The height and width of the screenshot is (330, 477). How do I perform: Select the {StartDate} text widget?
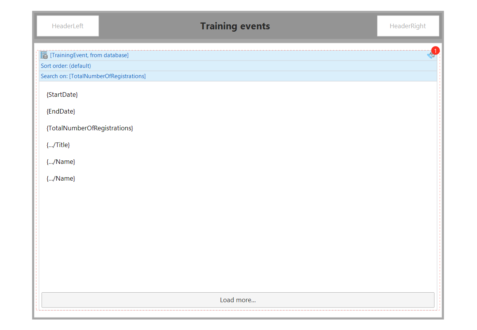coord(62,95)
